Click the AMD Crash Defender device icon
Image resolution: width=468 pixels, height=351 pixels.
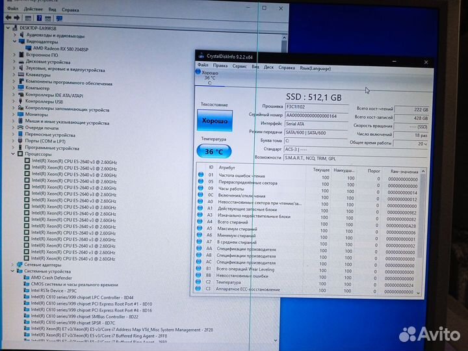(27, 278)
